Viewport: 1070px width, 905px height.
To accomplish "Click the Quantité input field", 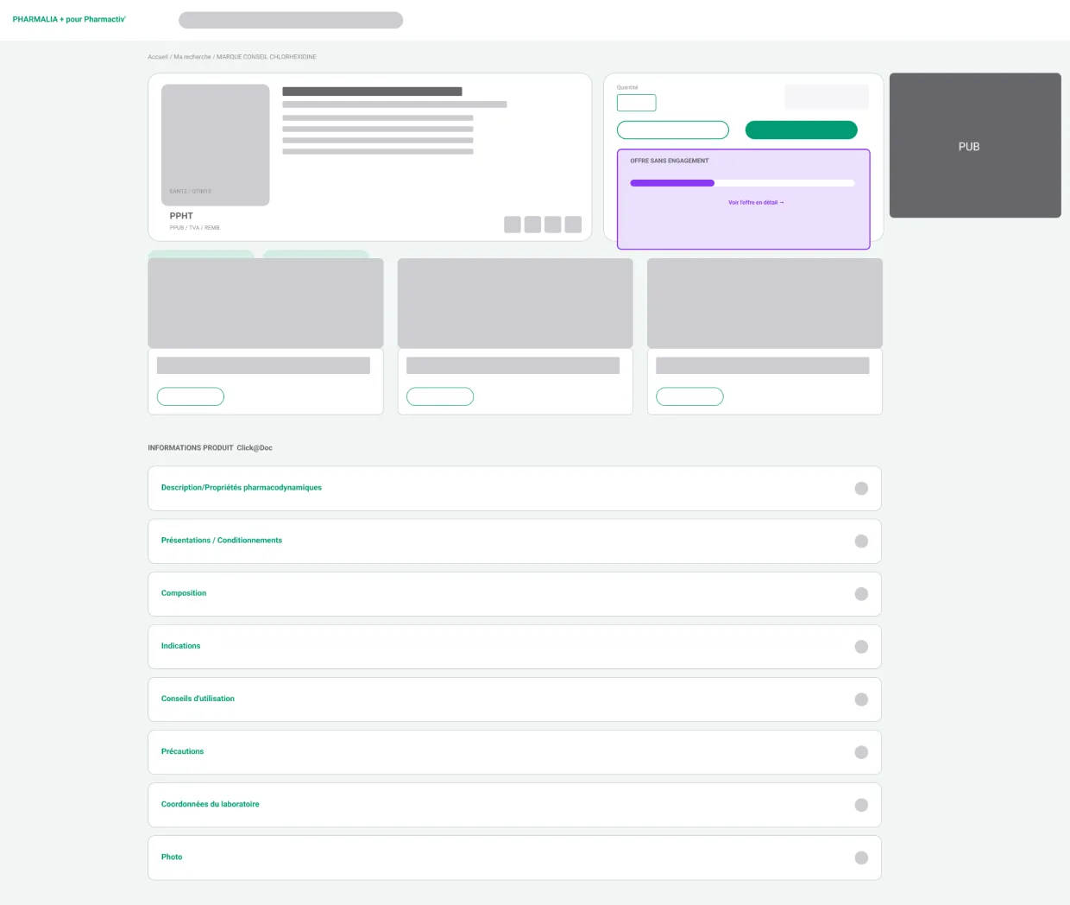I will [x=637, y=103].
